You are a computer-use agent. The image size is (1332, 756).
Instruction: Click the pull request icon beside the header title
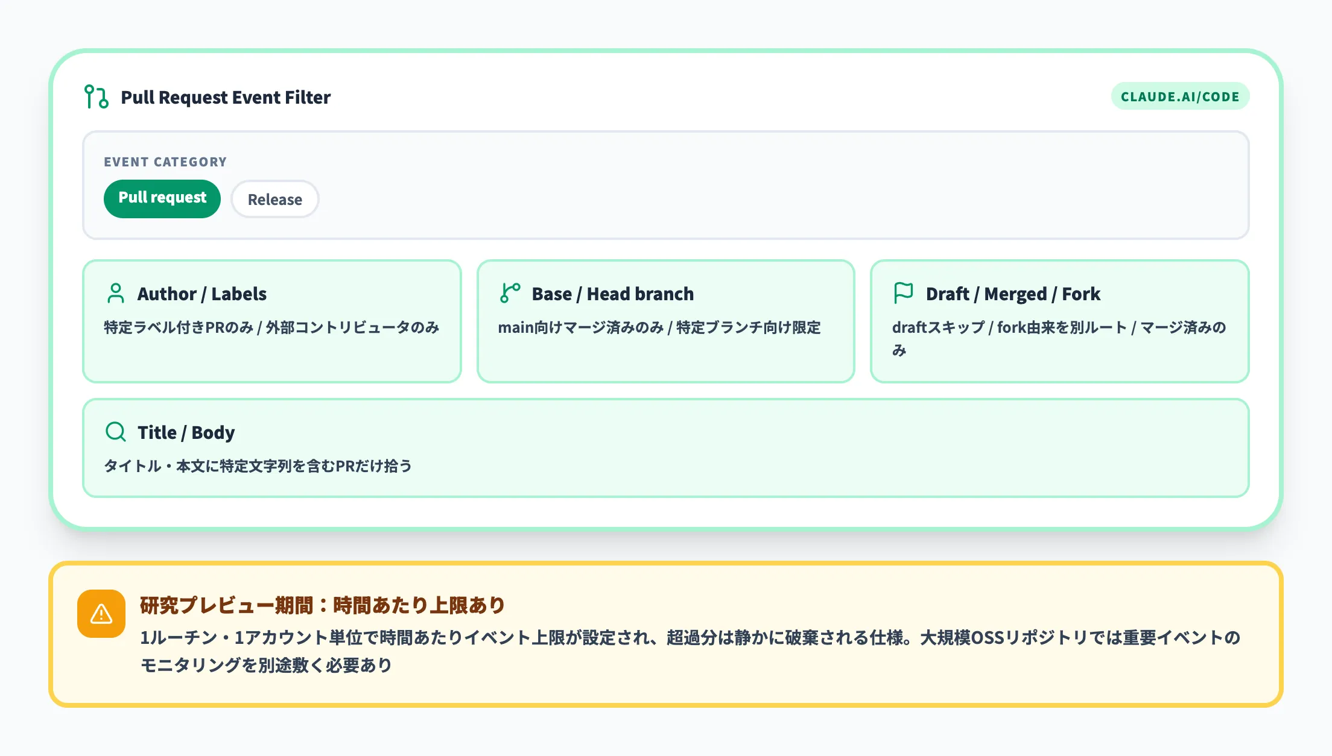pos(97,96)
